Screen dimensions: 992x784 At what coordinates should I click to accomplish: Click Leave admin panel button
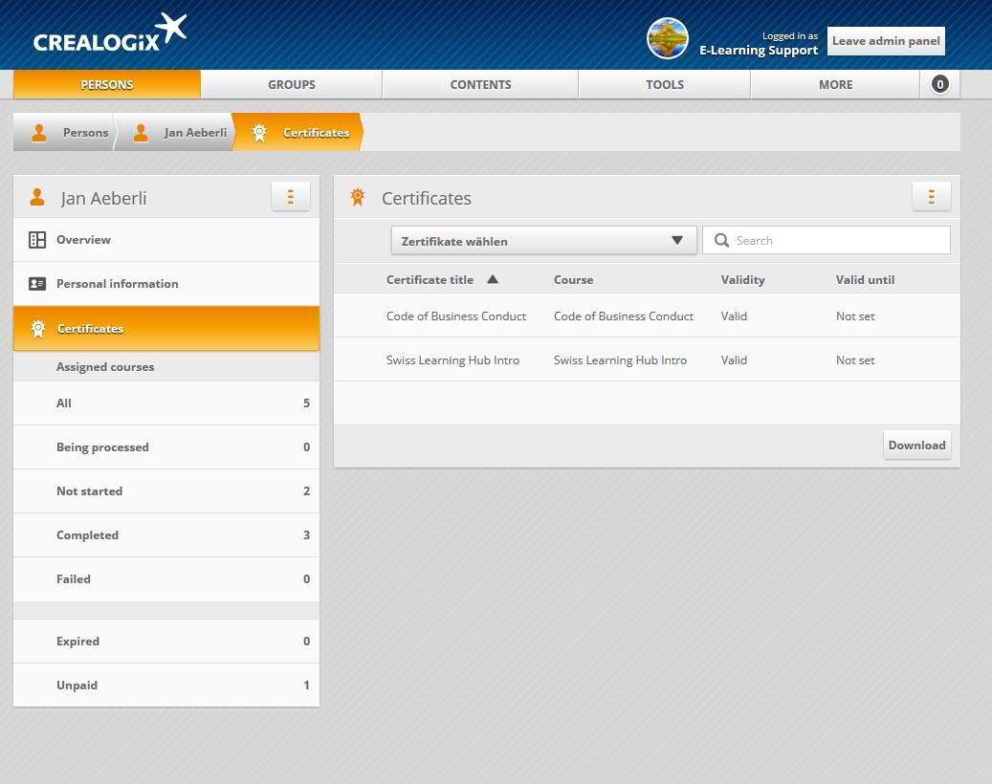click(886, 41)
